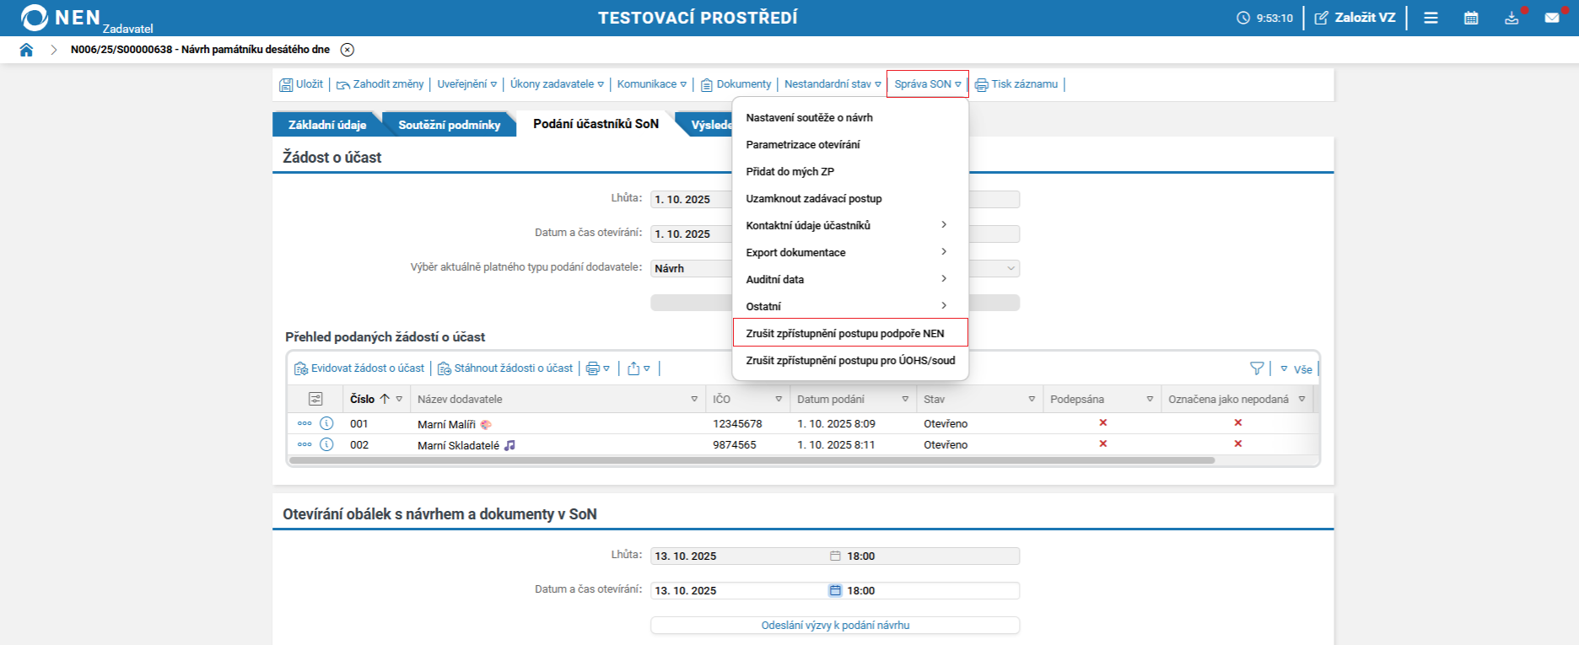Open Název dodavatele column filter arrow
Viewport: 1579px width, 645px height.
point(694,399)
